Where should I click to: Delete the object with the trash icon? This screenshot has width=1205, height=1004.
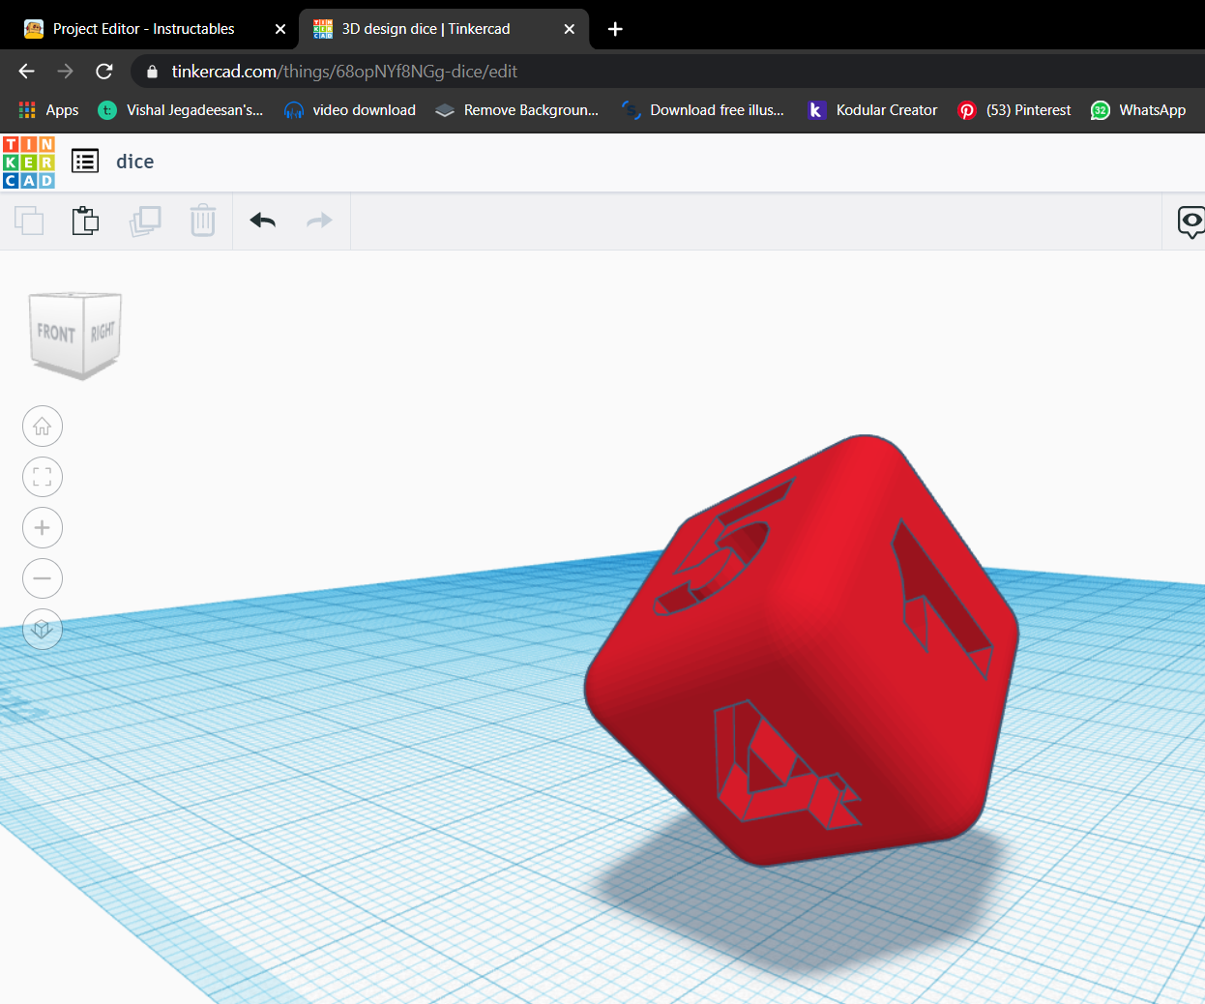click(202, 221)
